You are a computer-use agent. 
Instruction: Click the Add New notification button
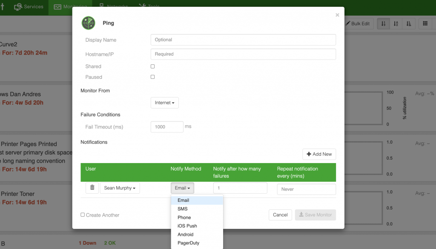pyautogui.click(x=319, y=154)
